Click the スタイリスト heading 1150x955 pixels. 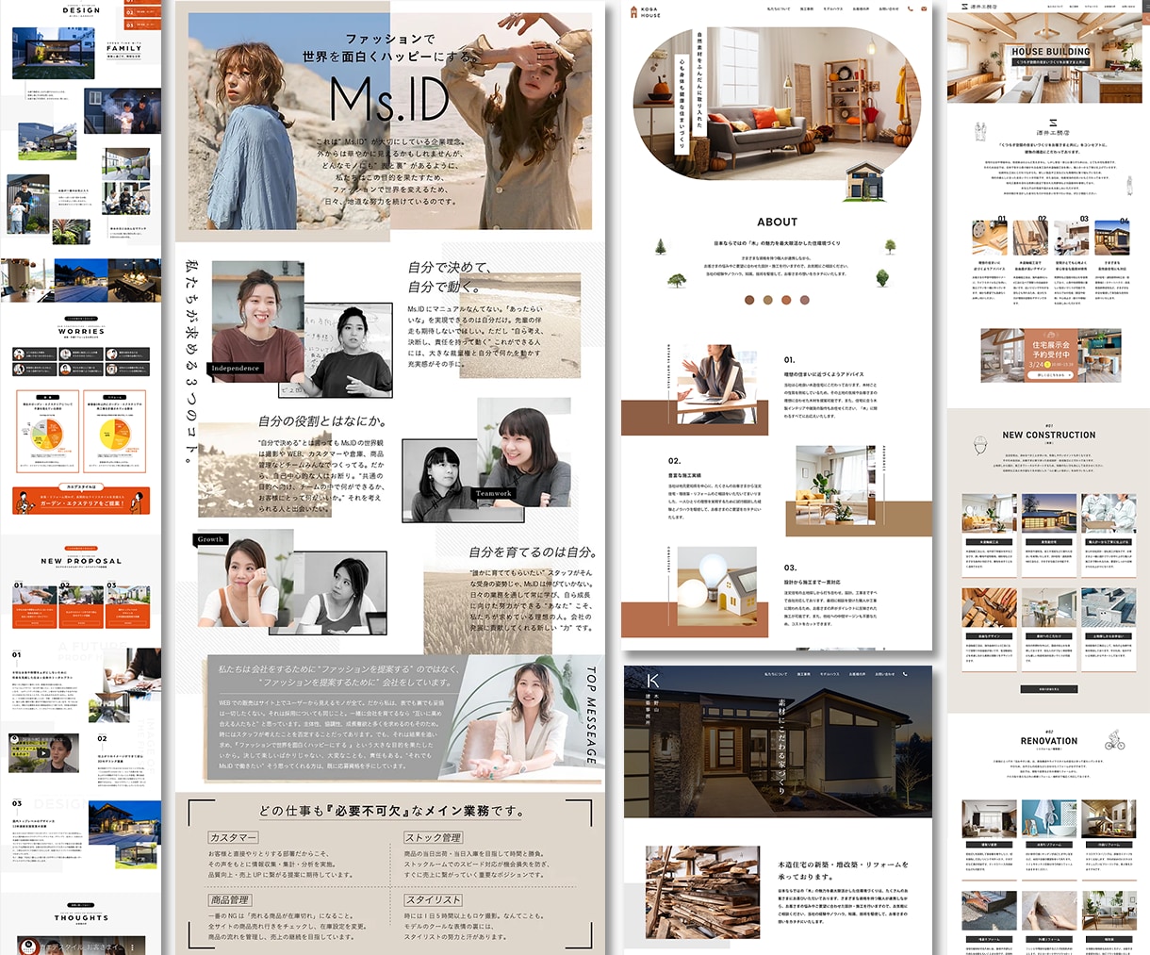click(x=433, y=900)
